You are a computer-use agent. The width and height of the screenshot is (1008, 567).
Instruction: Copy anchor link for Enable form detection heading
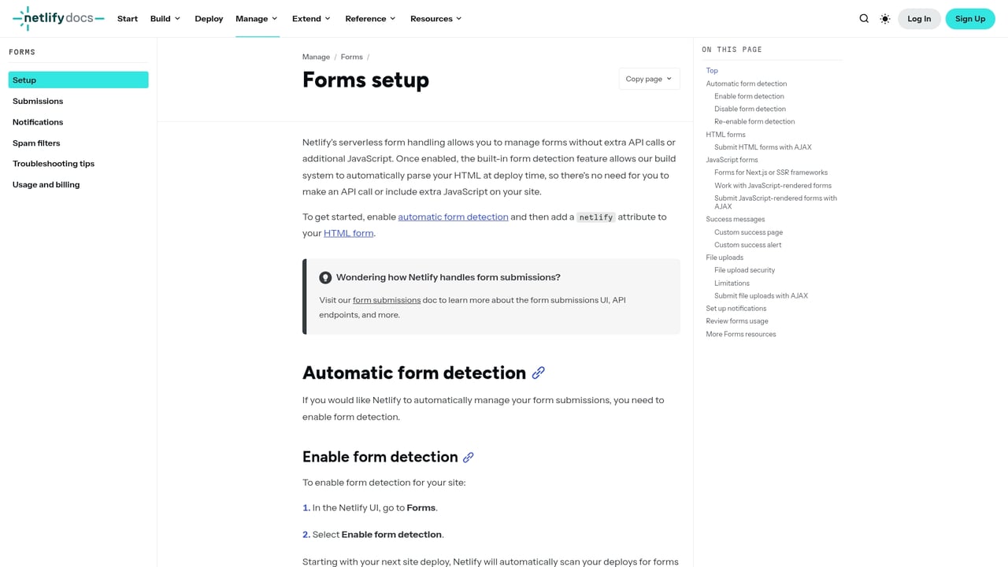point(469,457)
